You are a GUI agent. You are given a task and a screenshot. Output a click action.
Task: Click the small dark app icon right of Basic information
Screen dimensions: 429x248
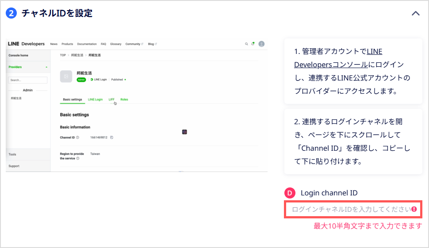184,132
